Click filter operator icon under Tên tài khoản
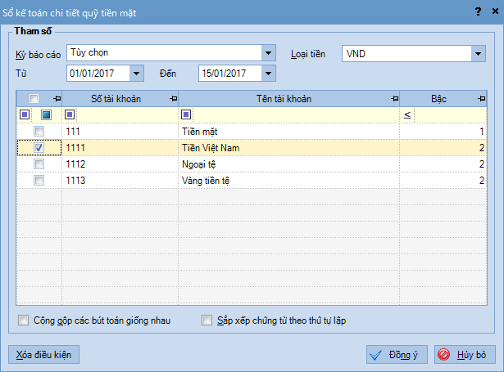 point(186,115)
